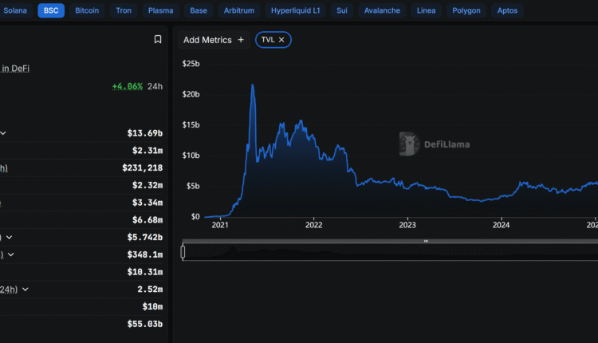
Task: Click the DefiLlama logo watermark
Action: (x=435, y=144)
